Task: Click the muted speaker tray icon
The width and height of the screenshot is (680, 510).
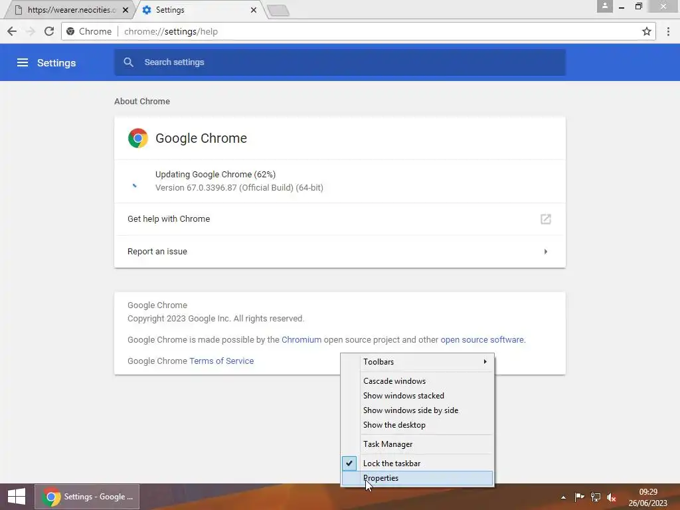Action: pyautogui.click(x=612, y=497)
